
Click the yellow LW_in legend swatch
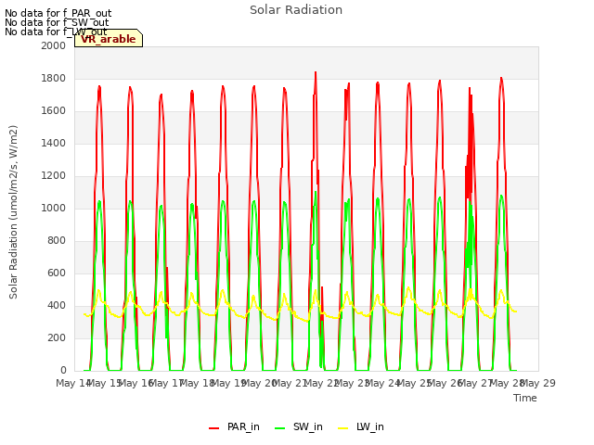click(342, 428)
